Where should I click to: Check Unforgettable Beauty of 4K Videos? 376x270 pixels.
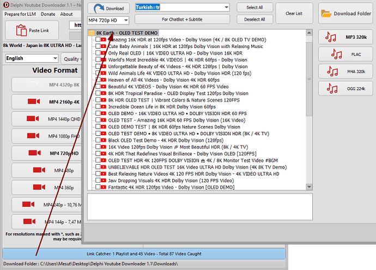pos(98,66)
